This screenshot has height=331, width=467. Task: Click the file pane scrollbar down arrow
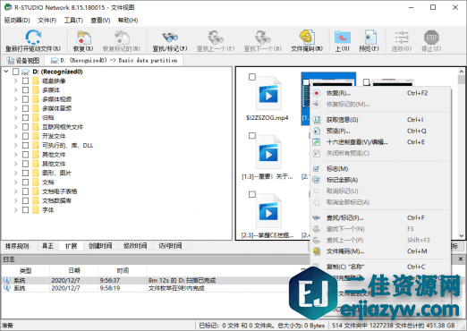pyautogui.click(x=461, y=235)
